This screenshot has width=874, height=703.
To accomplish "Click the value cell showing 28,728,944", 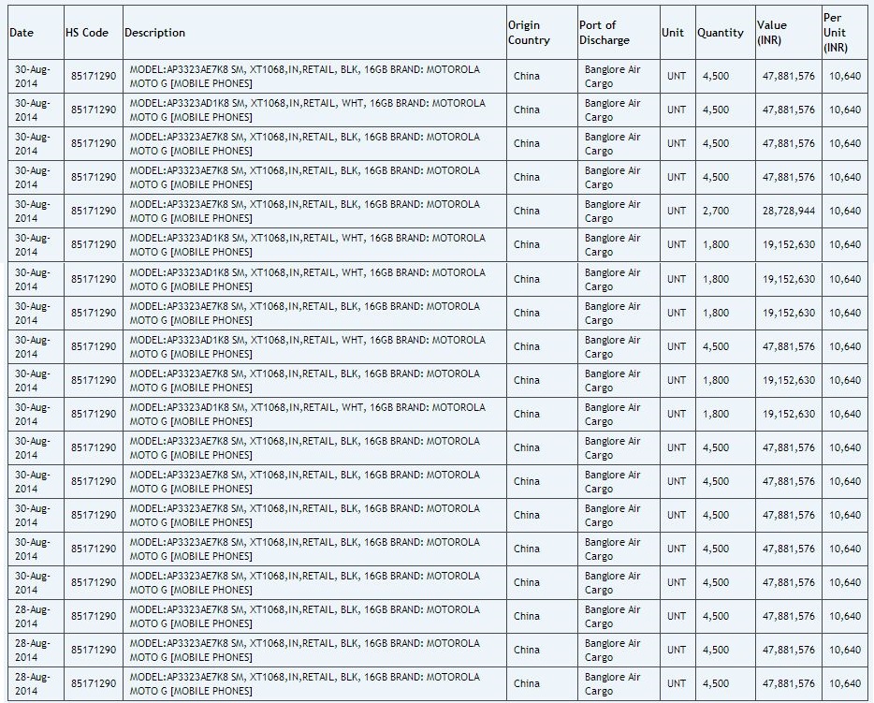I will [788, 212].
